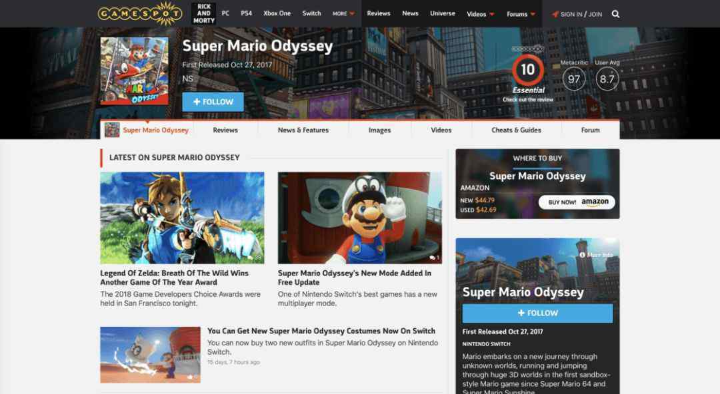Open the Rick and Morty promo badge
Viewport: 720px width, 394px height.
click(203, 13)
